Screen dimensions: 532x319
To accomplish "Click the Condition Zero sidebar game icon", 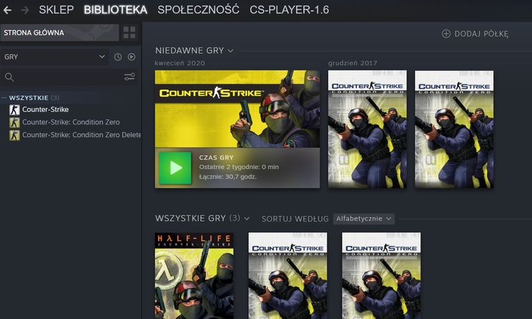I will click(x=14, y=122).
